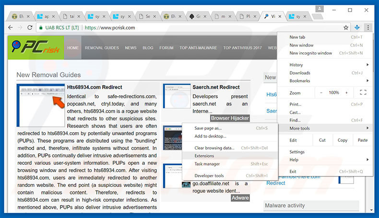Open Extensions from More tools submenu

(x=204, y=156)
